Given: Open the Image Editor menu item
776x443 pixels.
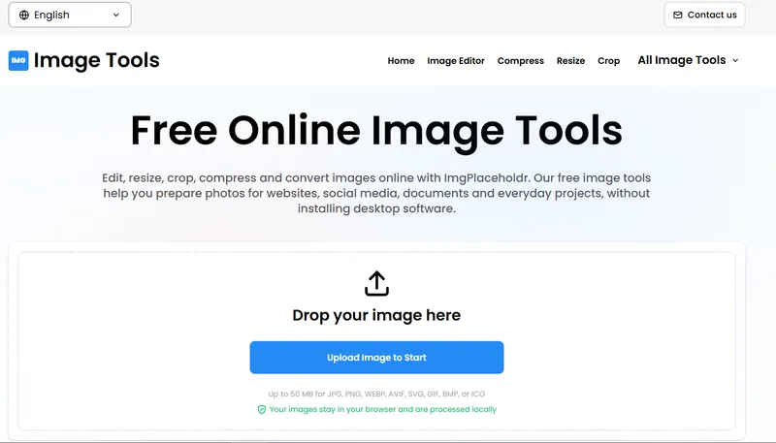Looking at the screenshot, I should [x=456, y=61].
